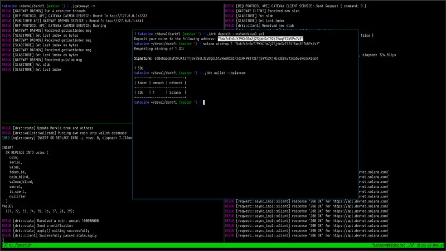446x251 pixels.
Task: Click the 'Solana' table cell
Action: coord(175,93)
